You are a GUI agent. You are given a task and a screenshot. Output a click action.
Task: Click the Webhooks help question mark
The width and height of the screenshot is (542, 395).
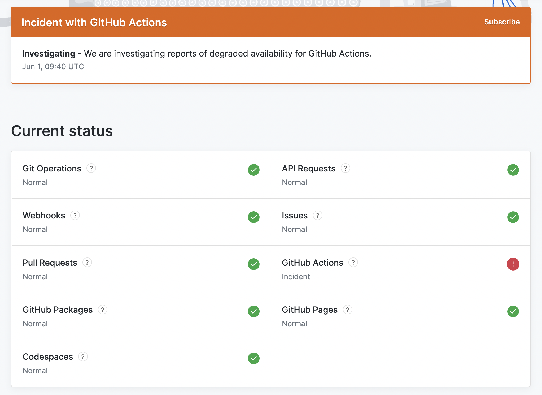click(x=75, y=215)
